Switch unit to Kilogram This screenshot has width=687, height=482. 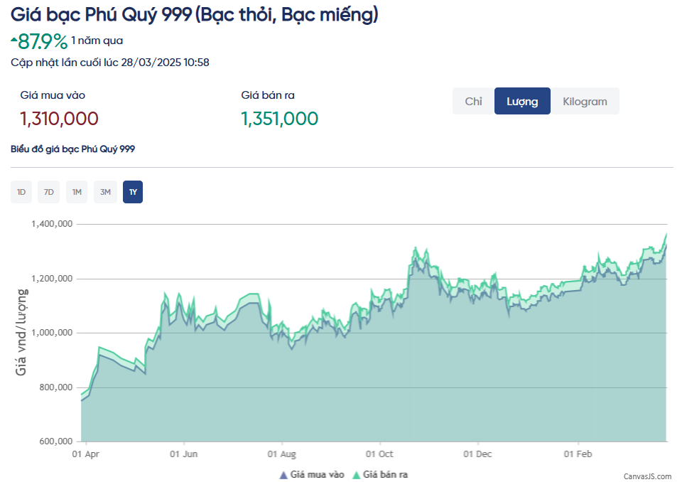(x=585, y=101)
